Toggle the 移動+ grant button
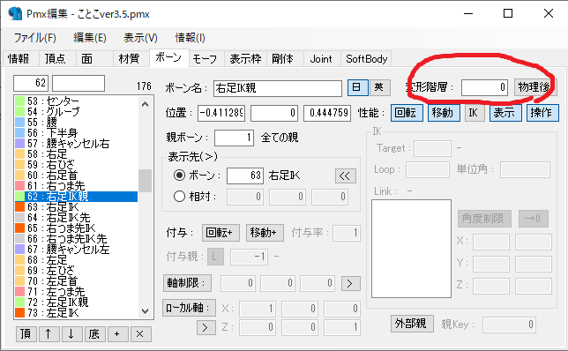Viewport: 568px width, 351px height. click(x=265, y=233)
